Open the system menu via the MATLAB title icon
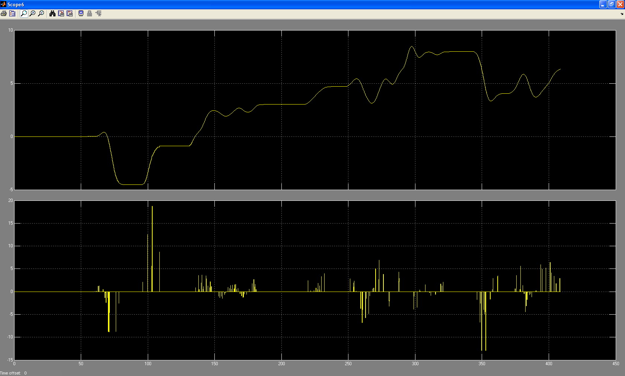 [x=3, y=4]
